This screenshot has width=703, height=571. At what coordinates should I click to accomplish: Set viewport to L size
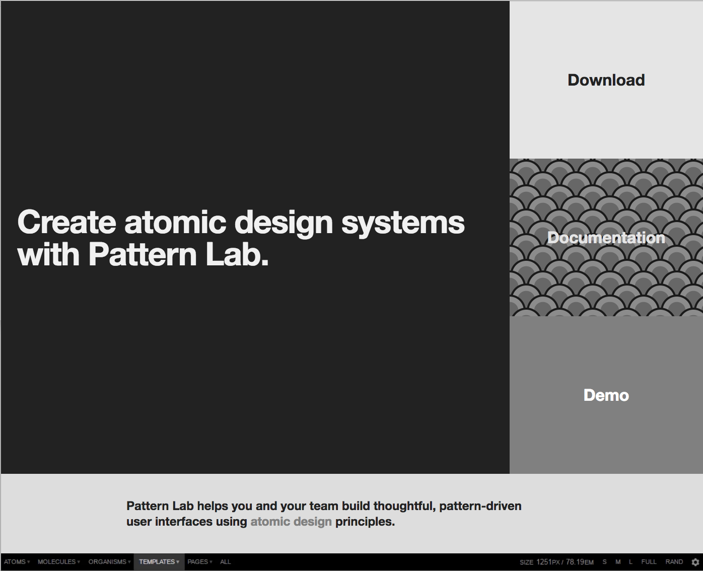pos(630,562)
